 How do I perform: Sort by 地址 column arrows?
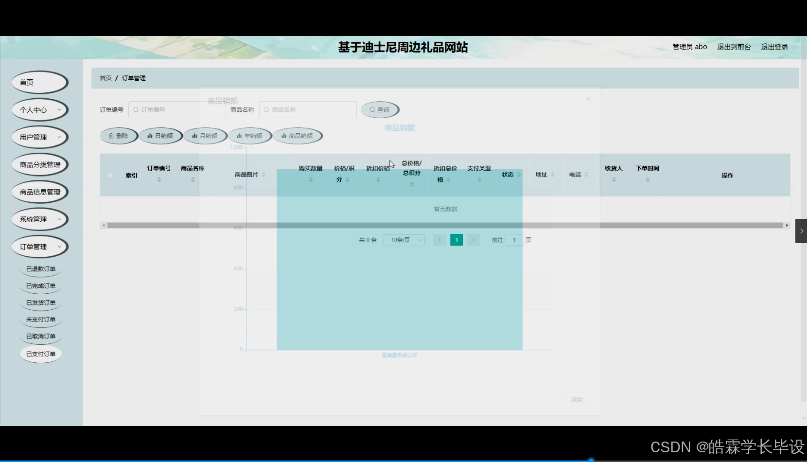click(x=552, y=175)
